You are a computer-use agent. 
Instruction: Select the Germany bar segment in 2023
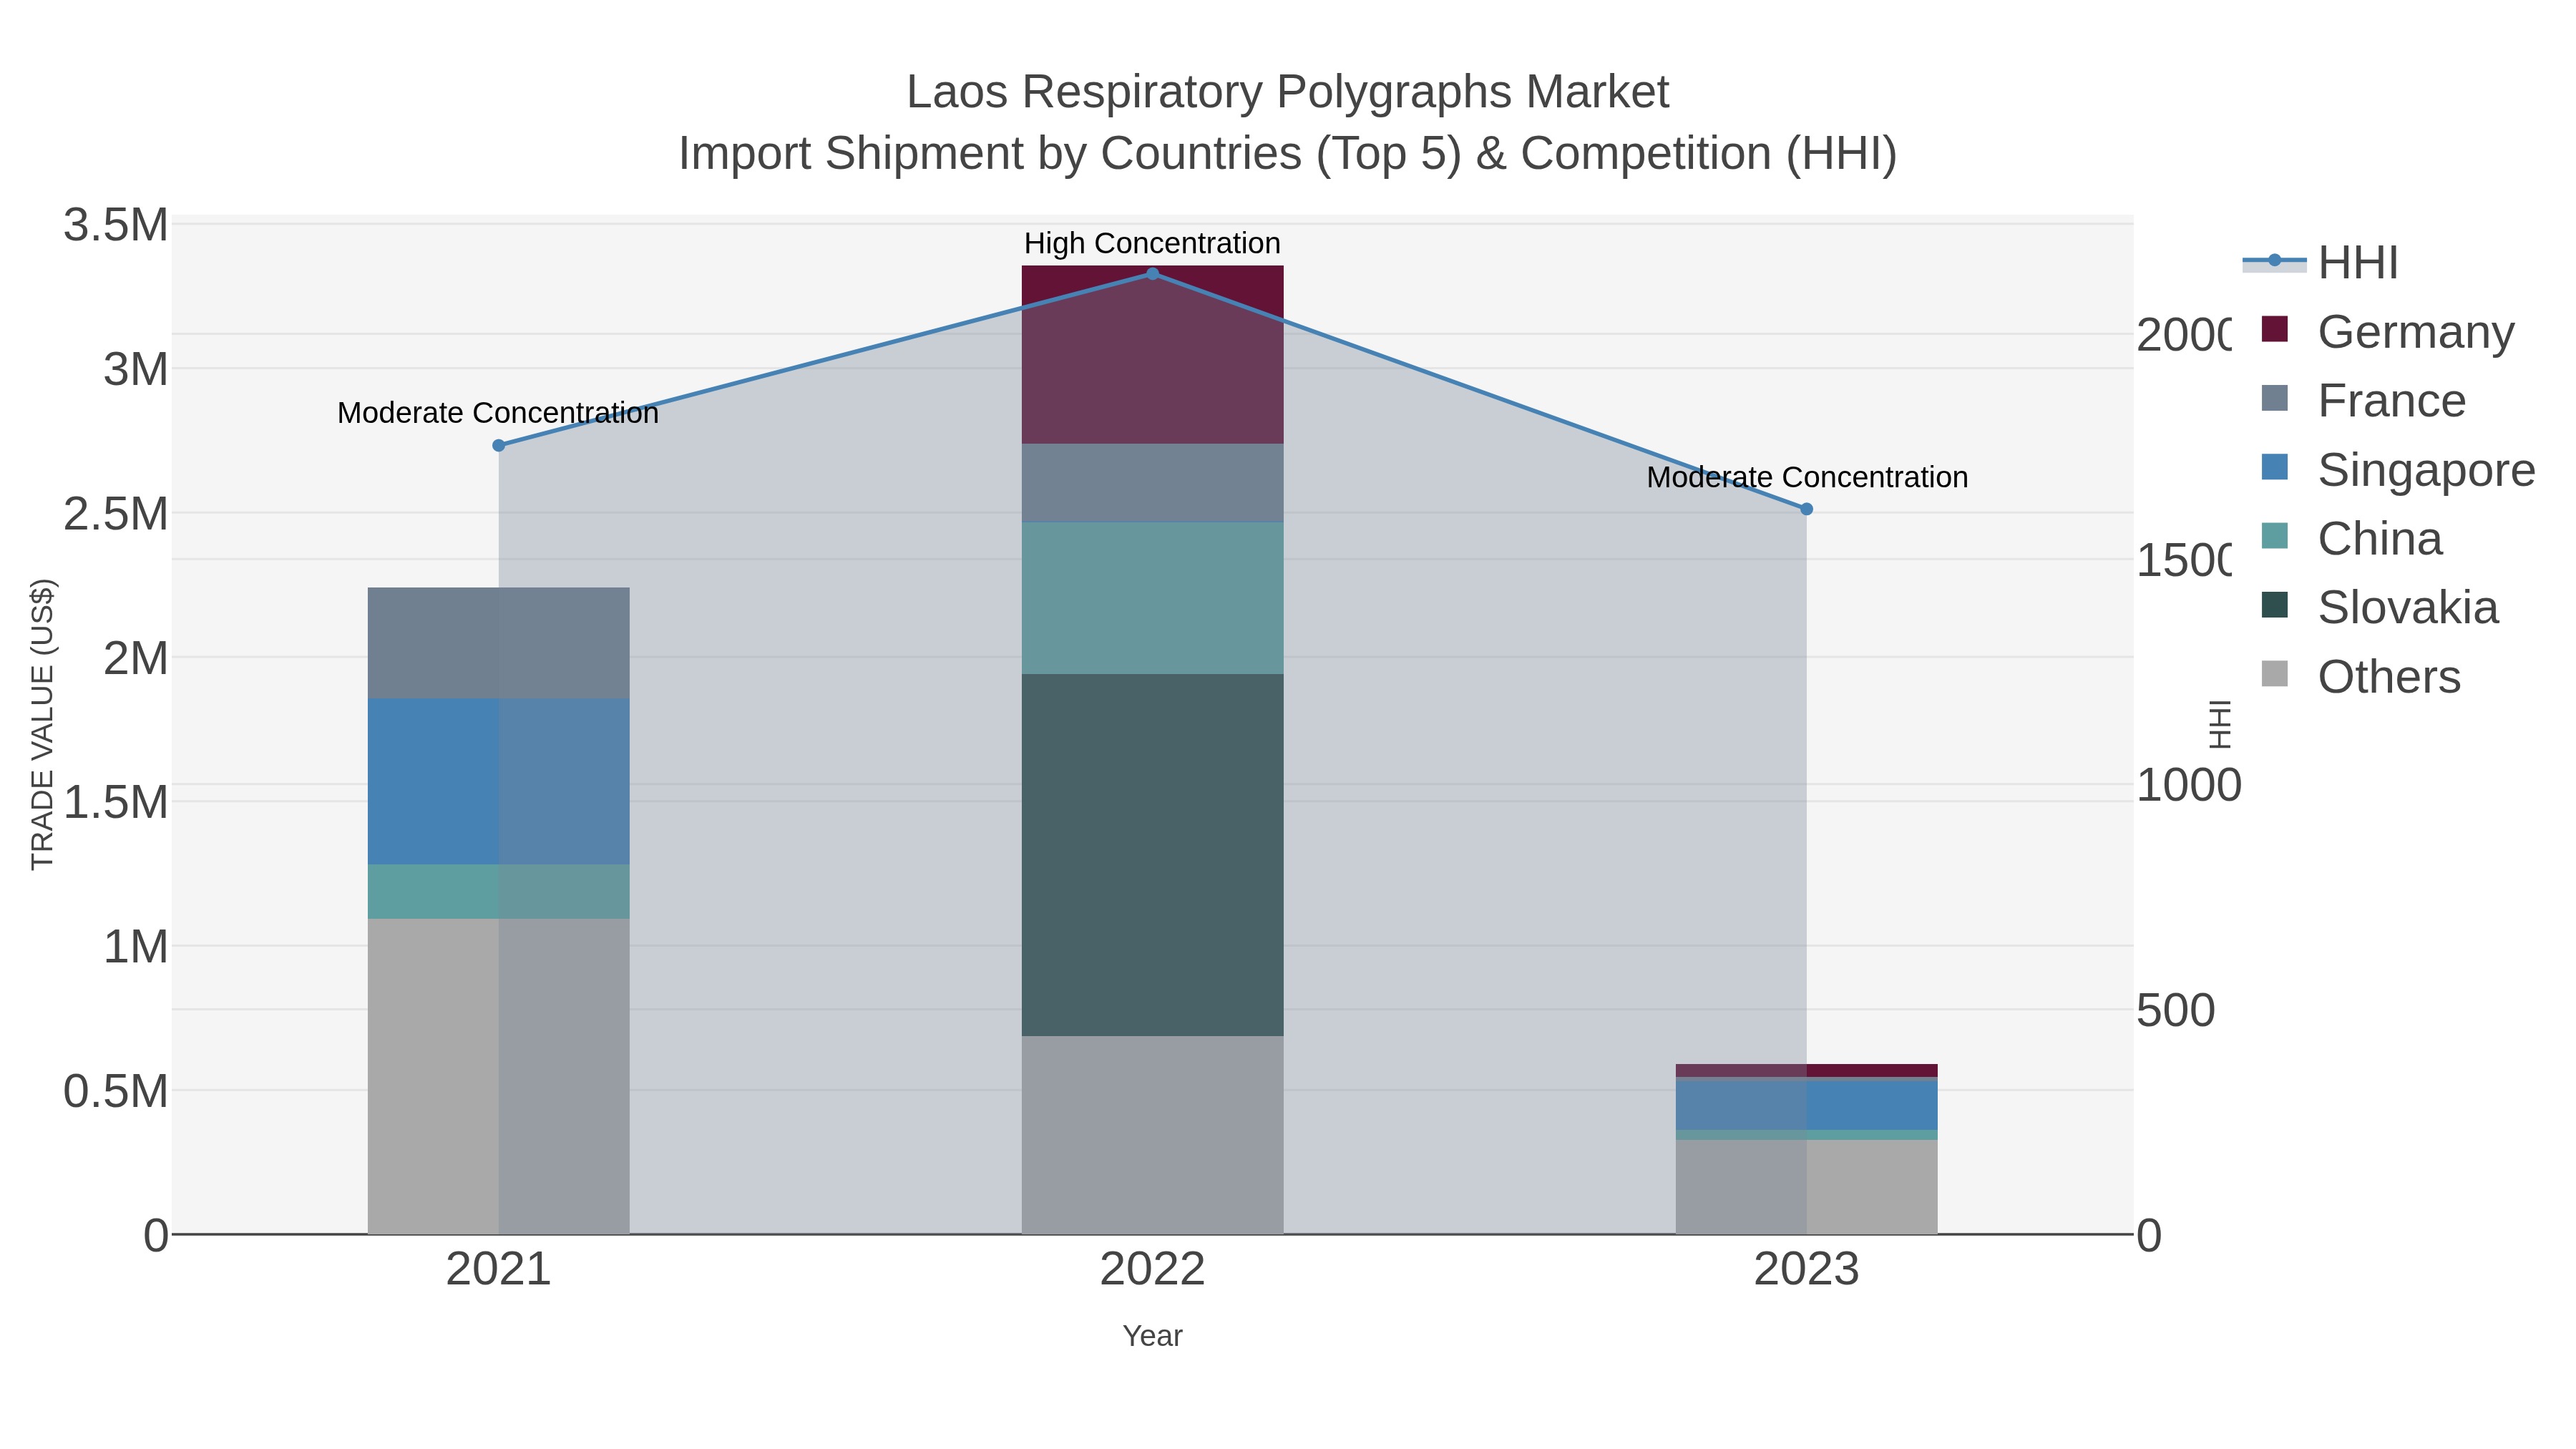1806,1070
